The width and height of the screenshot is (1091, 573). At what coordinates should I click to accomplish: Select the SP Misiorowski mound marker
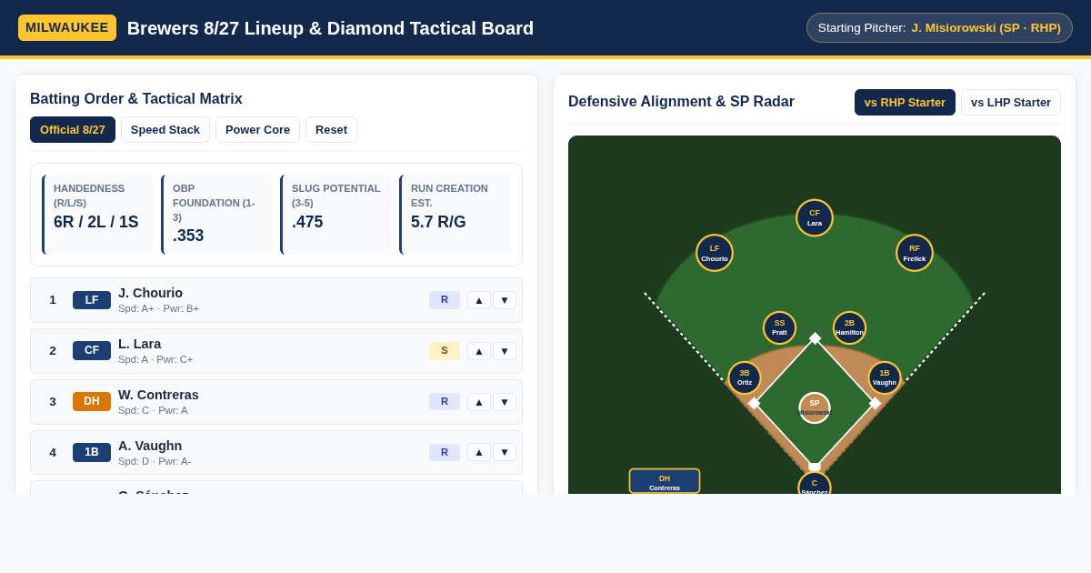pos(815,407)
